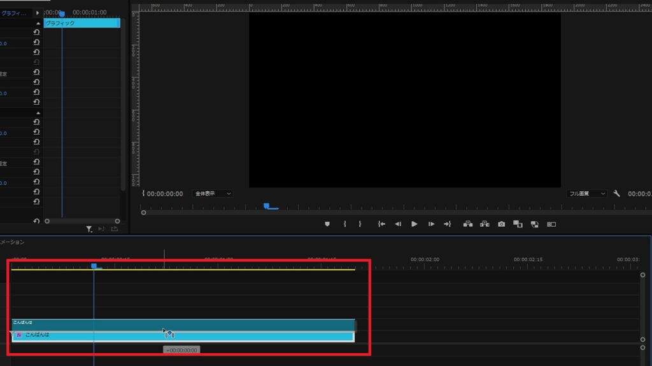Click the Extract button icon
The height and width of the screenshot is (366, 652).
(485, 224)
